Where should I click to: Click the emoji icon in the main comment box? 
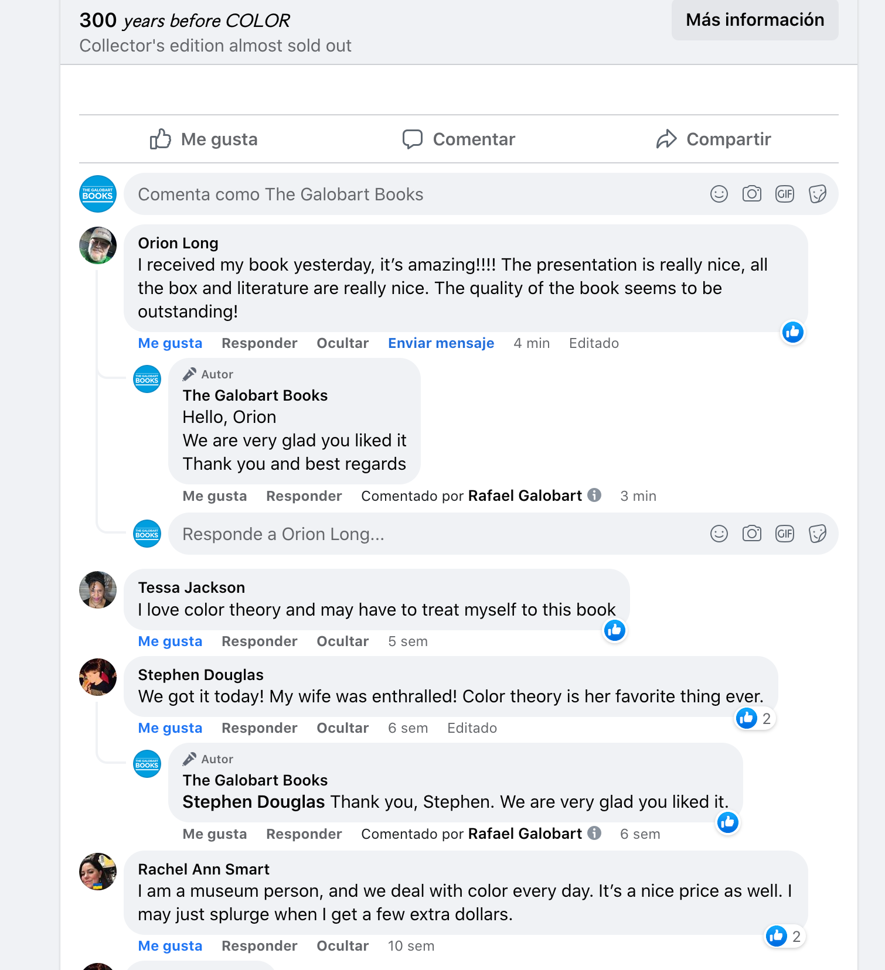[719, 194]
